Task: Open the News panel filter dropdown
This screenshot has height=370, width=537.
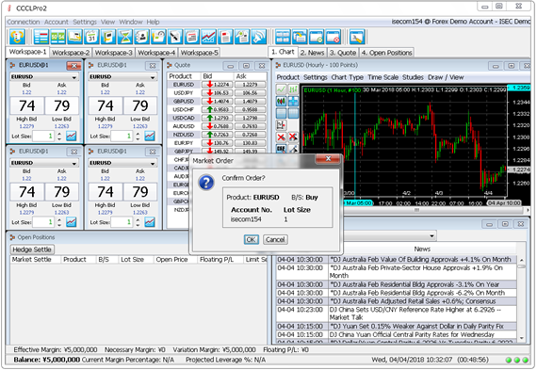Action: tap(431, 235)
